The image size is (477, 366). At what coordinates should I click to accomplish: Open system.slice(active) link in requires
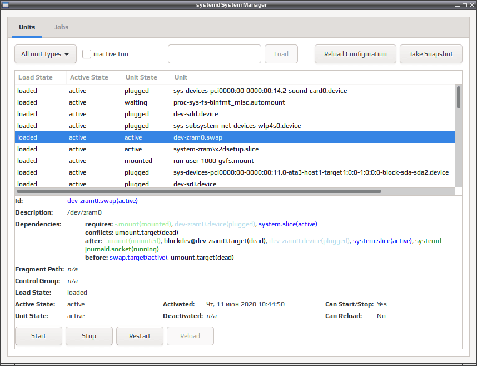288,224
